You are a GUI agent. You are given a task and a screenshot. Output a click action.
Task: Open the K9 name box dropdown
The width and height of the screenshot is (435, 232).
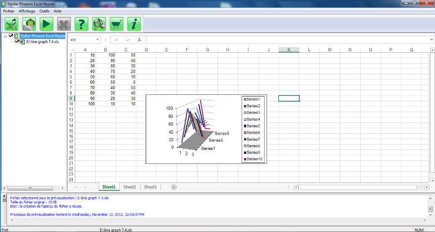(x=97, y=40)
